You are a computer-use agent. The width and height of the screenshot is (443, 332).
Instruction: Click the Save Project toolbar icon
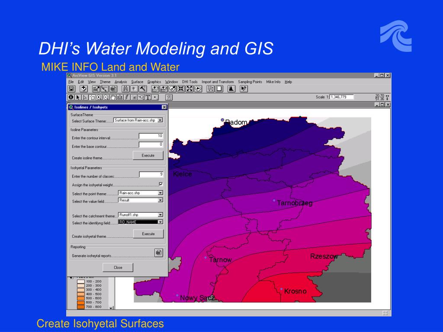(71, 89)
